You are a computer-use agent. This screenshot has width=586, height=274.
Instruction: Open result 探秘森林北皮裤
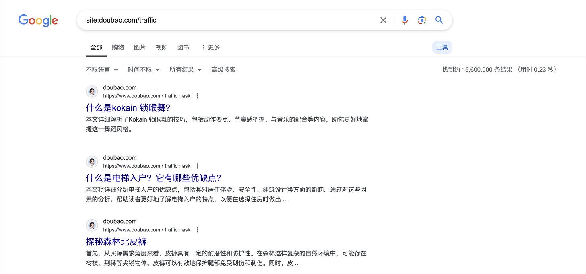click(x=116, y=242)
